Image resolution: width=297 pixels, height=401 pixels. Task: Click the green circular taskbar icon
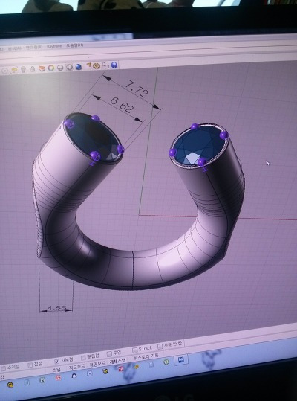pyautogui.click(x=166, y=362)
